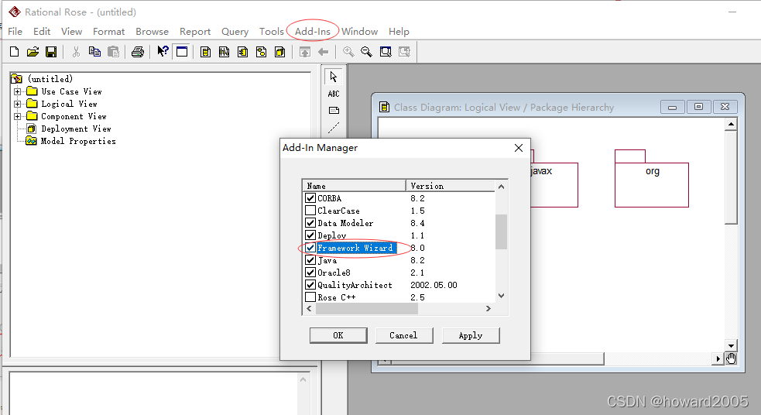Click the Zoom In magnifier icon

pyautogui.click(x=348, y=51)
